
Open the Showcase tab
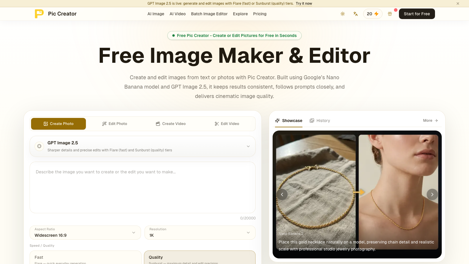click(x=289, y=121)
